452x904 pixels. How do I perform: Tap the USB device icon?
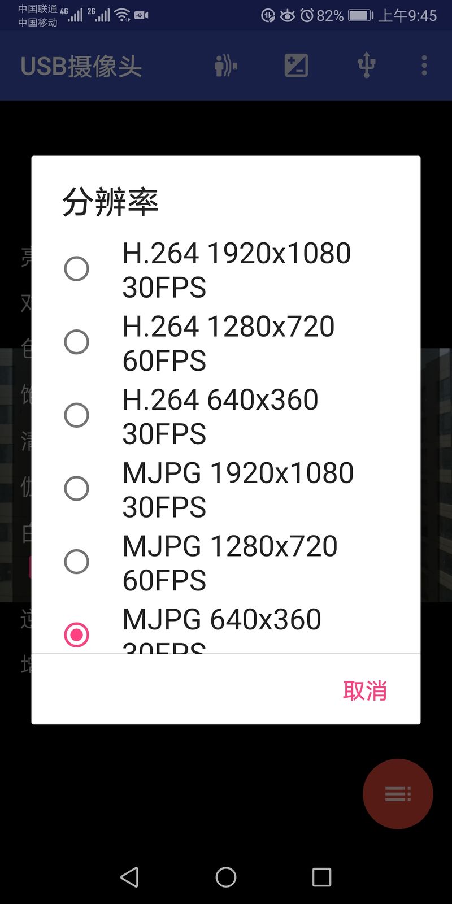pos(366,66)
